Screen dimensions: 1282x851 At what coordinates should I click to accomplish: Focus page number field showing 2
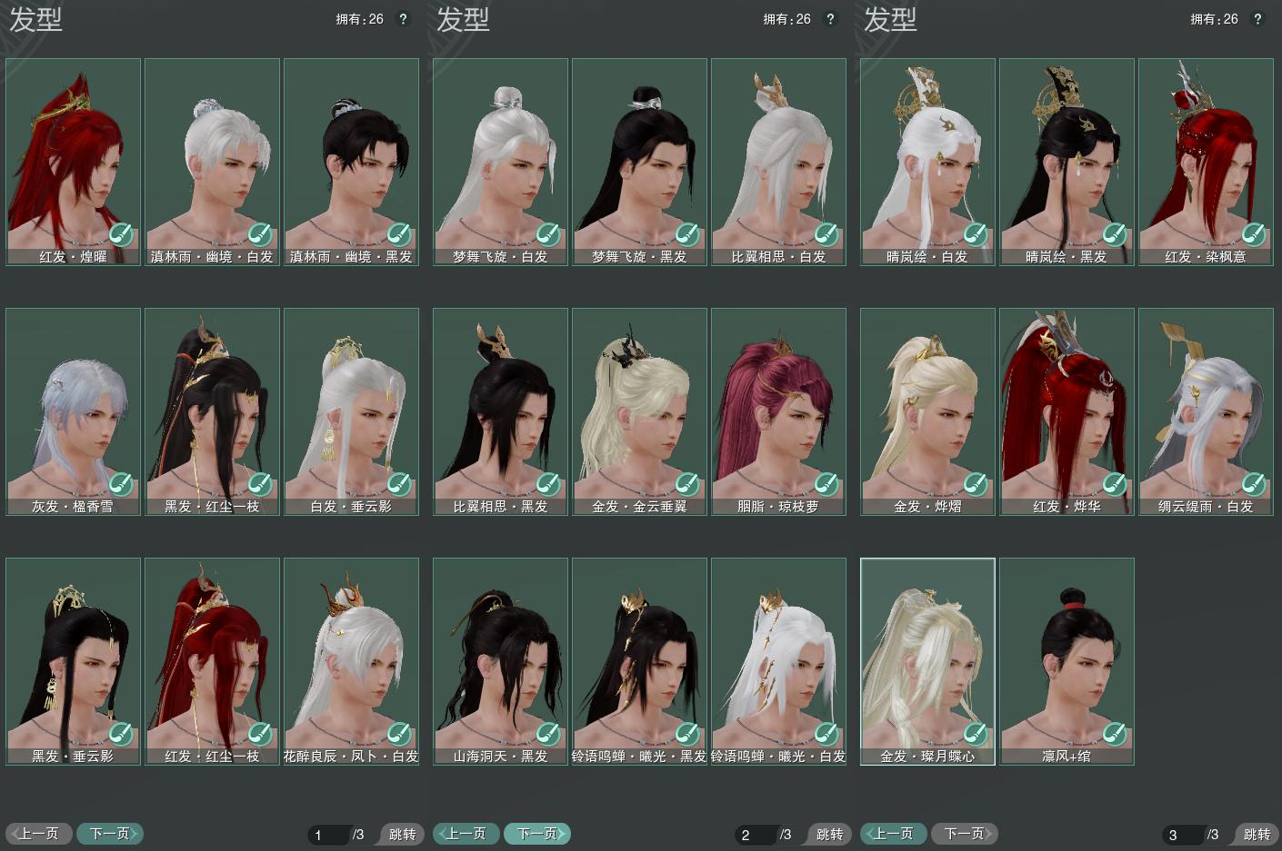[756, 835]
